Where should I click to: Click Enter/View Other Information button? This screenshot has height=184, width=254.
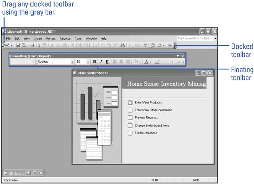click(130, 110)
